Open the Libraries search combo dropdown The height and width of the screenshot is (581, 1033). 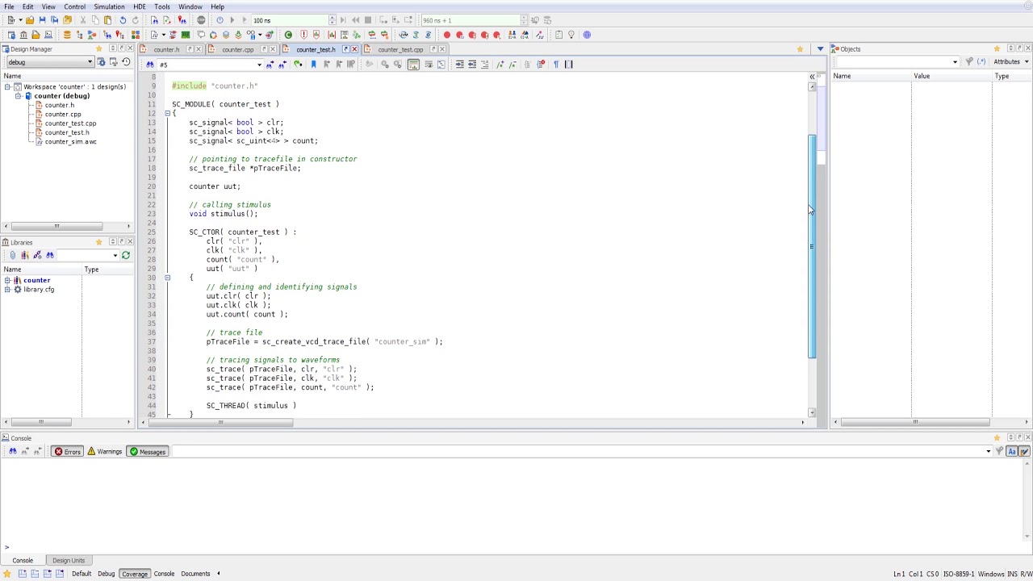(115, 256)
